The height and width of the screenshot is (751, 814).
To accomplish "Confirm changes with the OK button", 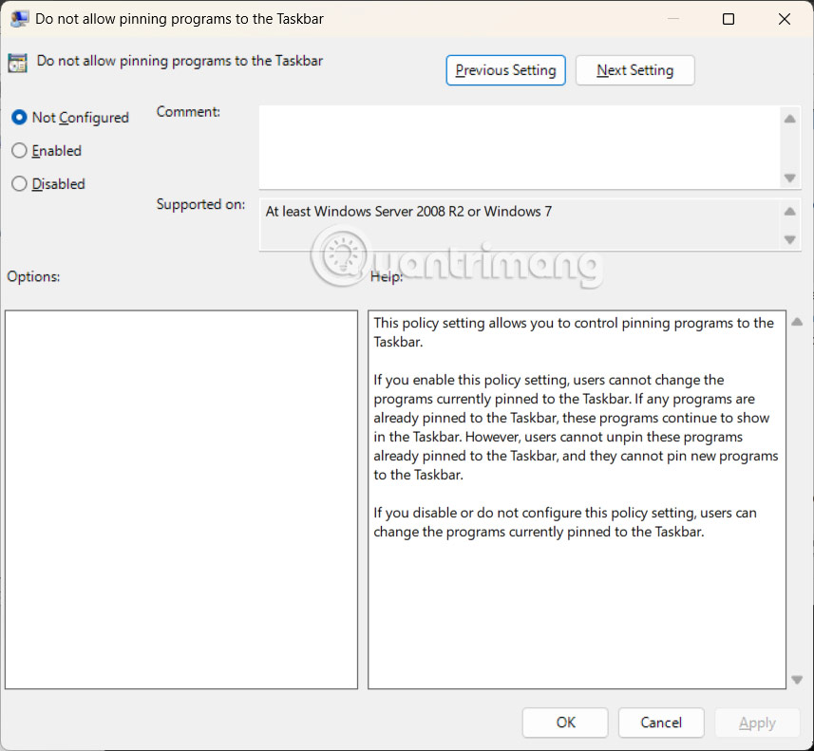I will tap(564, 723).
